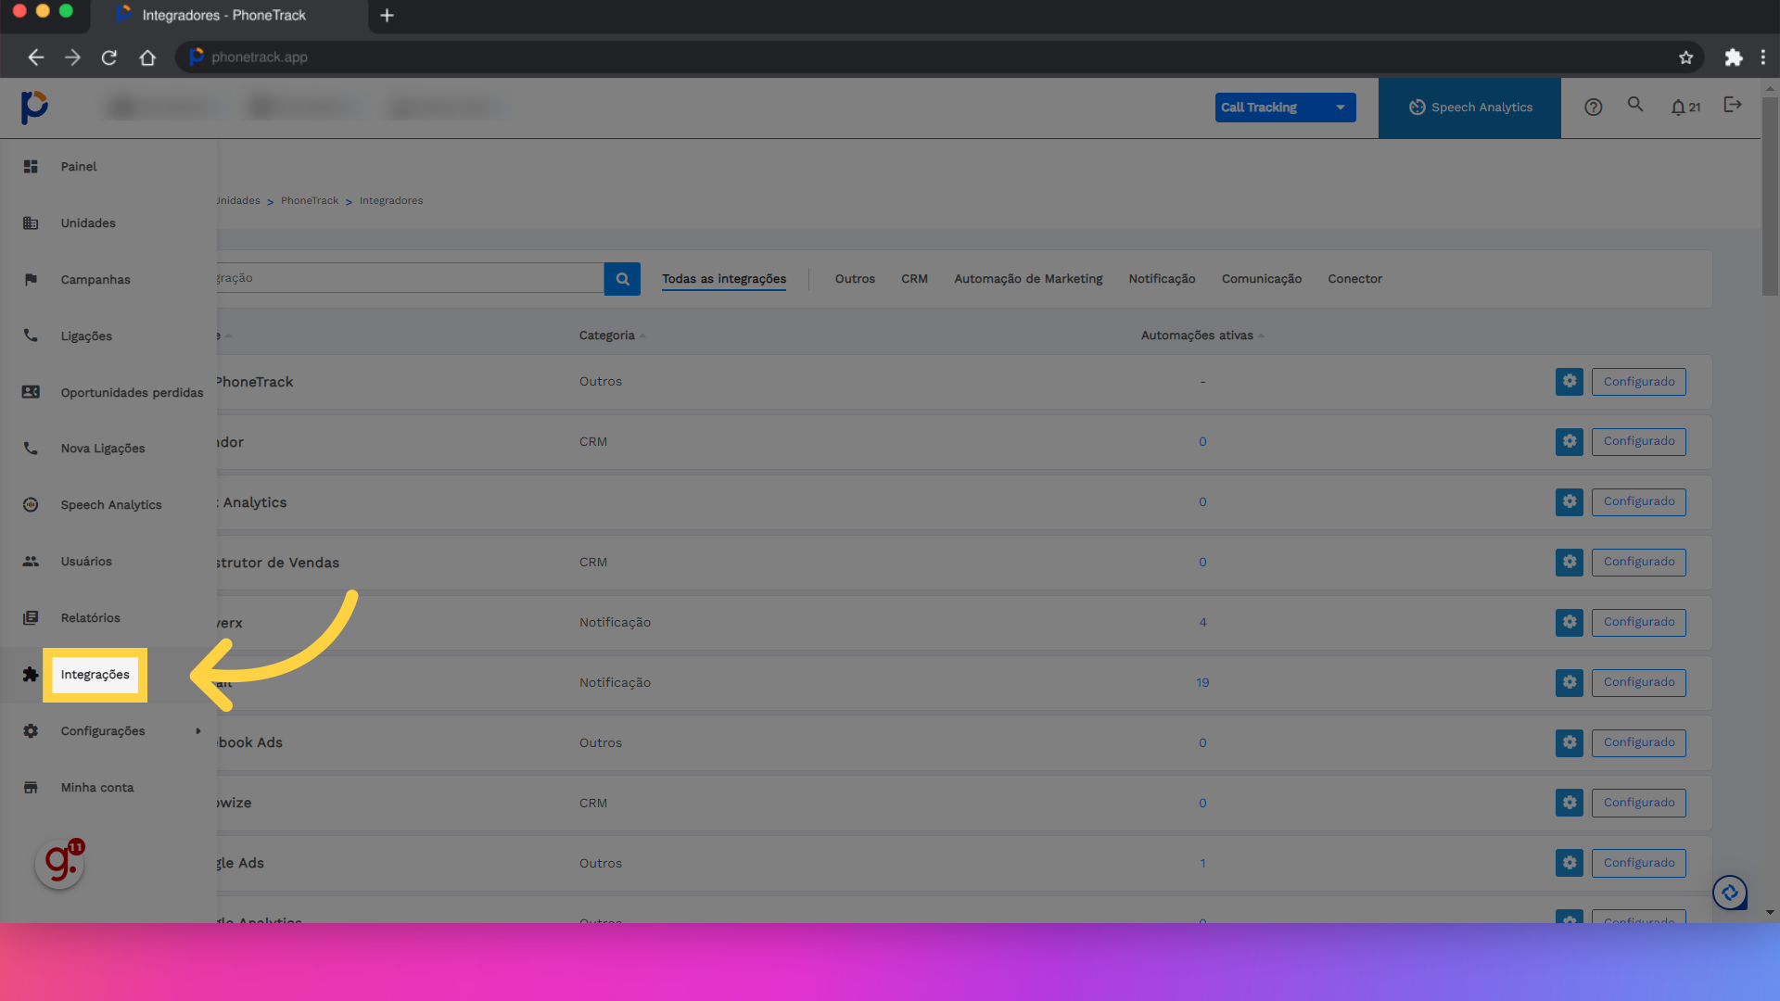Open the Call Tracking dropdown

[x=1285, y=108]
